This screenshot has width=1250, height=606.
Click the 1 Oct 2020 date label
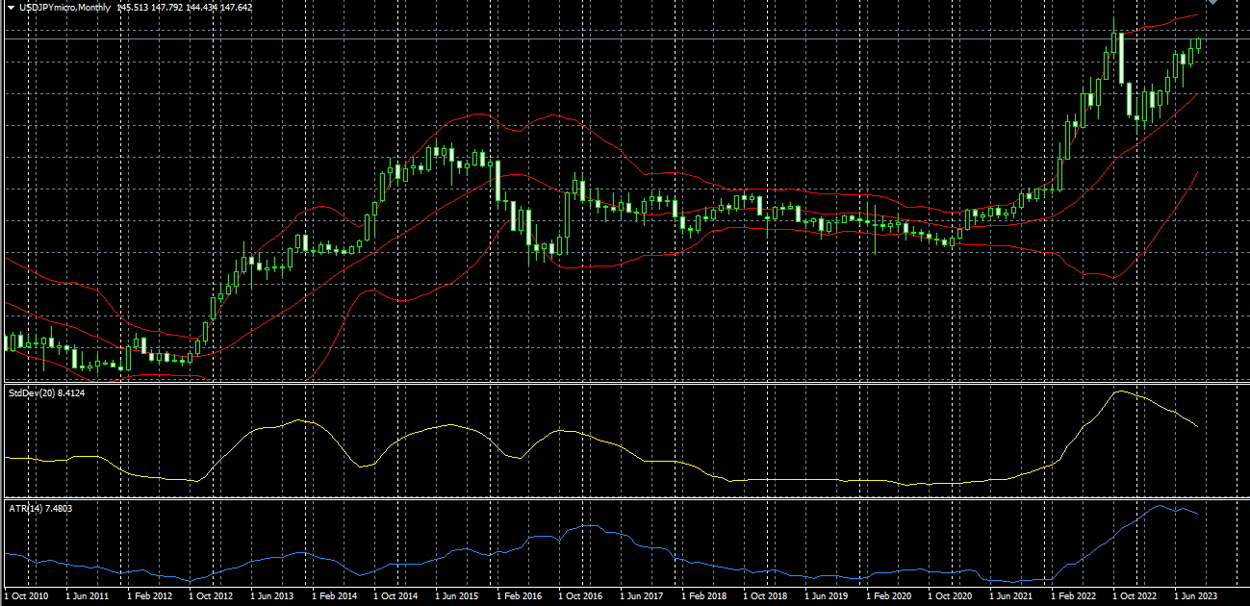click(x=951, y=596)
